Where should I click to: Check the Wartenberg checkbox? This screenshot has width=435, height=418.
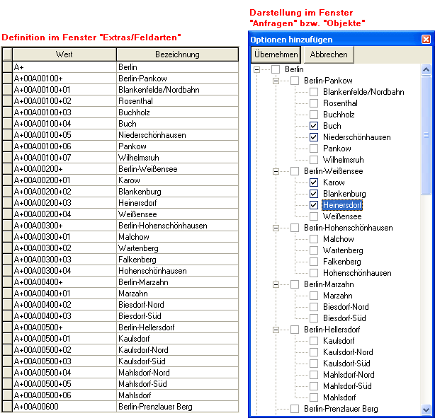tap(314, 250)
